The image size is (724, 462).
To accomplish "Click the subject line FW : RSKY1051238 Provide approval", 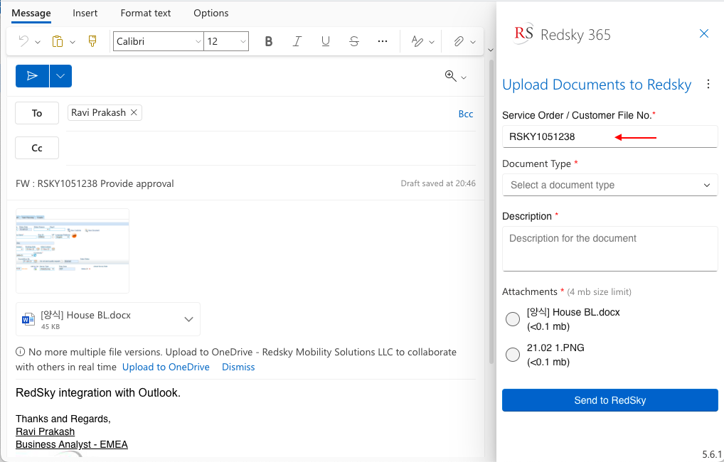I will tap(95, 183).
